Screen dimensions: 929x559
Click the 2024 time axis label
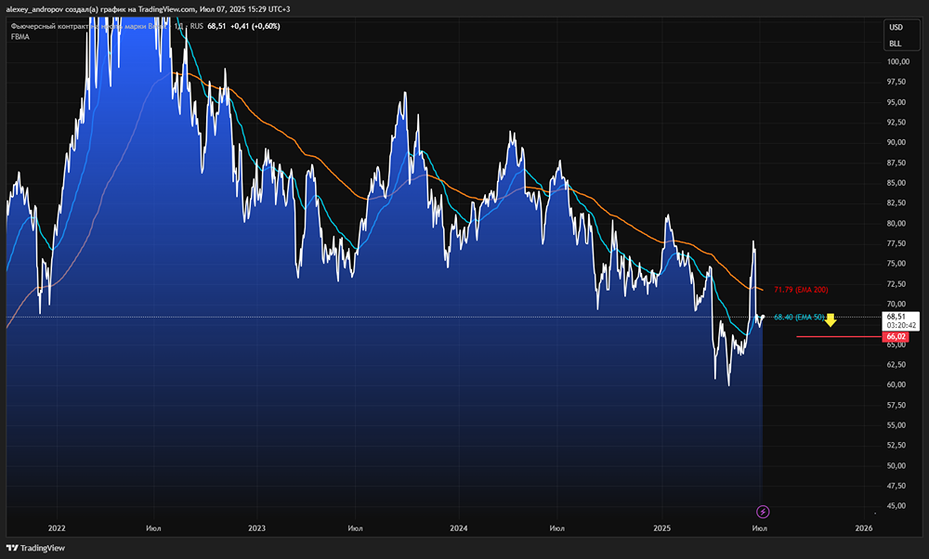(x=459, y=528)
